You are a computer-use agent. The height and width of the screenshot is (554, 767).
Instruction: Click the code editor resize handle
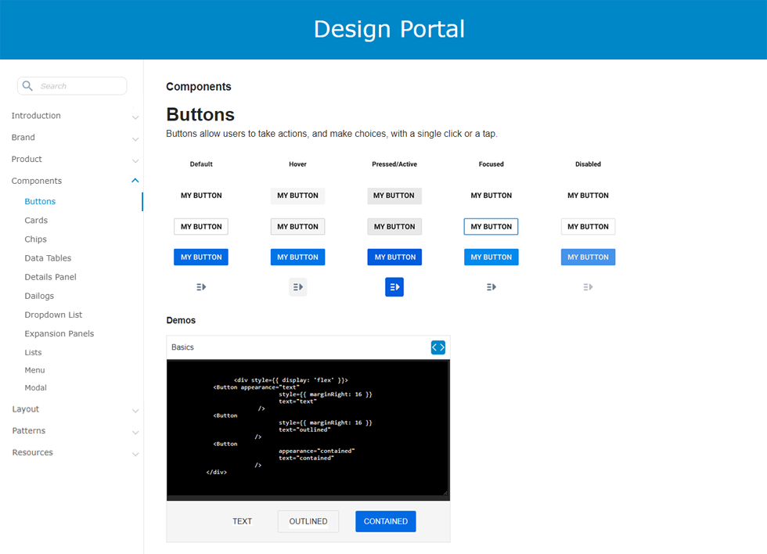(445, 491)
